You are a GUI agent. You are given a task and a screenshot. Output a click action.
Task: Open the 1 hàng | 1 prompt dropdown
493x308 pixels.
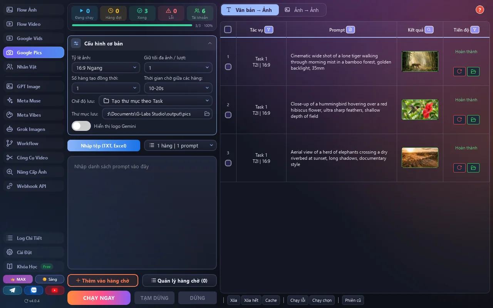[180, 146]
